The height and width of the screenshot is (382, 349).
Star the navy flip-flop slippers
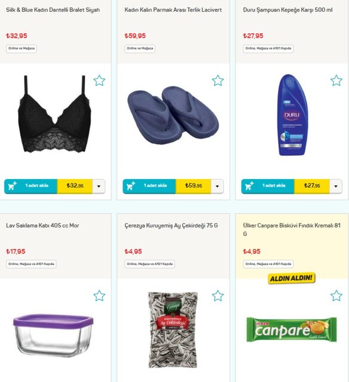tap(218, 81)
